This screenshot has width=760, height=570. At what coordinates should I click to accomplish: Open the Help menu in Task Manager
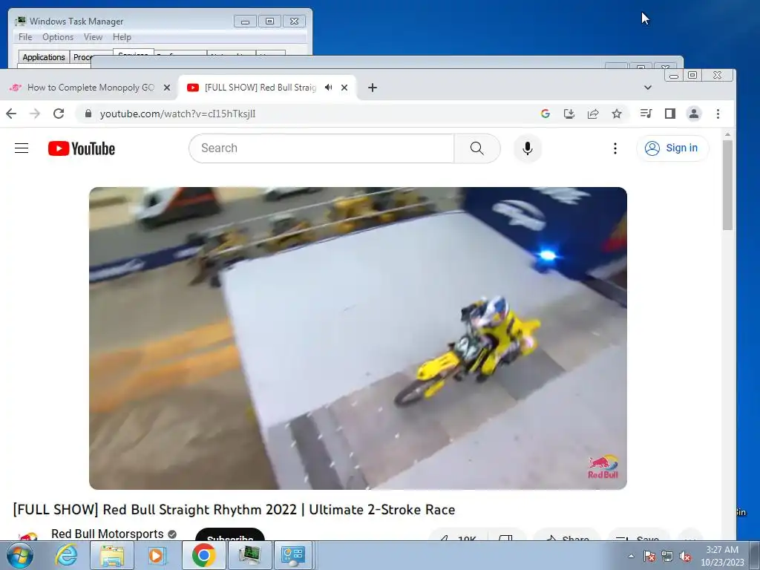[122, 37]
